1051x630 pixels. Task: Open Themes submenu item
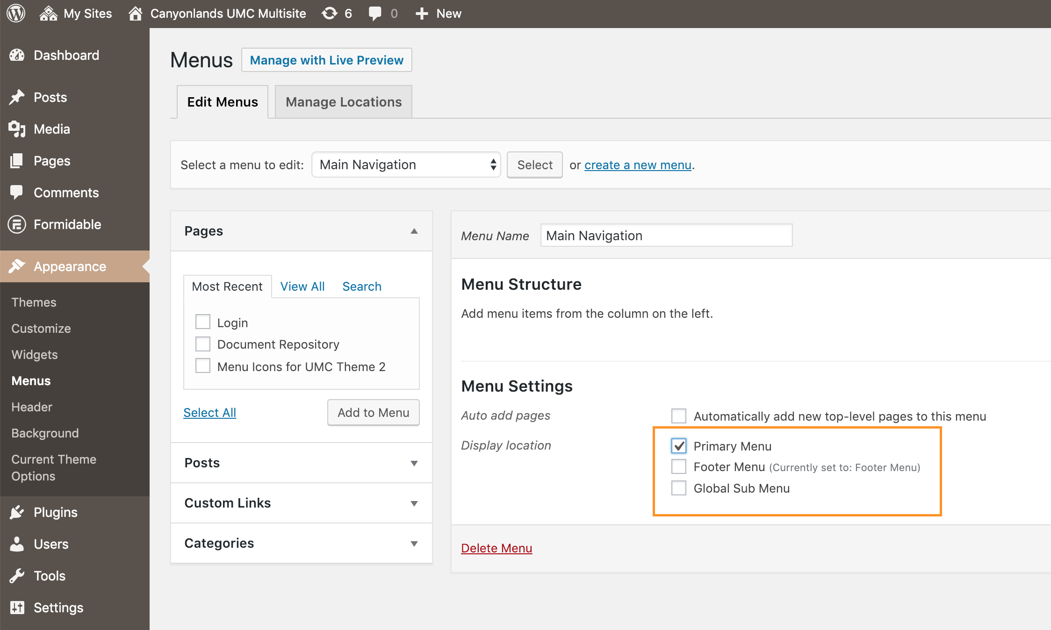click(34, 302)
